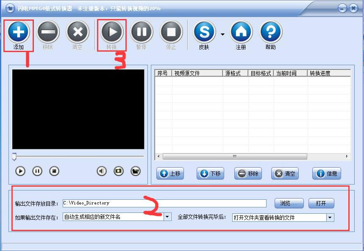
Task: Click the 源格式 column header
Action: (x=236, y=73)
